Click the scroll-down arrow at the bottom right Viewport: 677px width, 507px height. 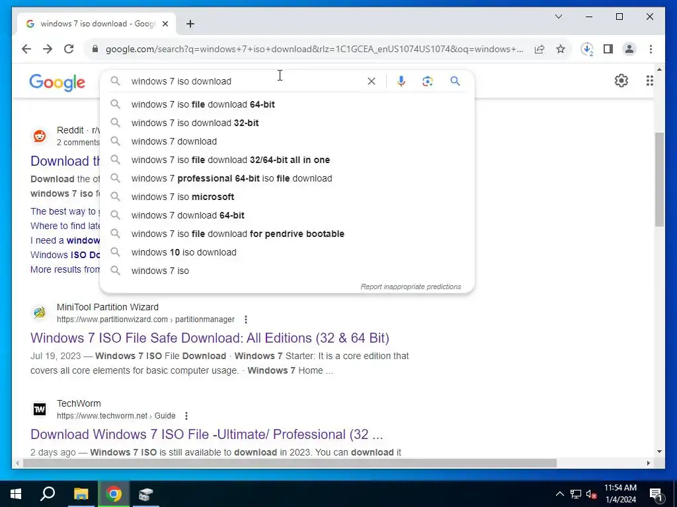tap(659, 452)
